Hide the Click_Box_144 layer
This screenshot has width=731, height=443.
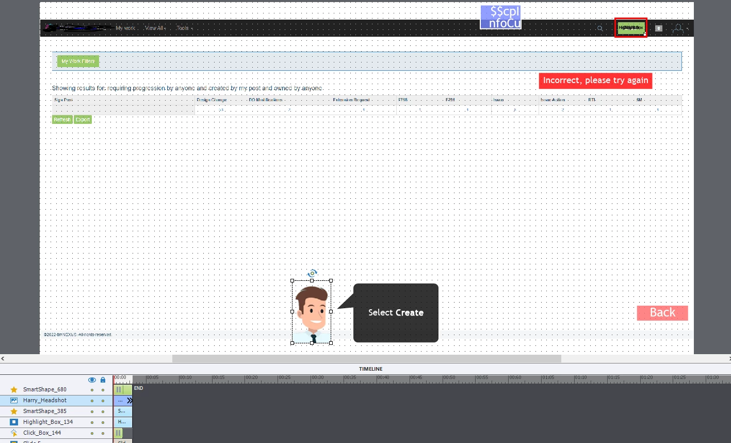[92, 433]
